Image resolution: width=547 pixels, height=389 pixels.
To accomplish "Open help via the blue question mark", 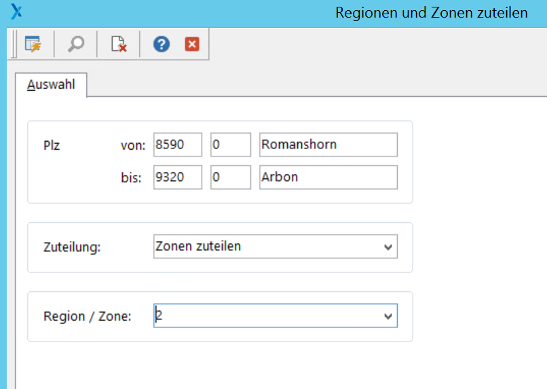I will [161, 45].
